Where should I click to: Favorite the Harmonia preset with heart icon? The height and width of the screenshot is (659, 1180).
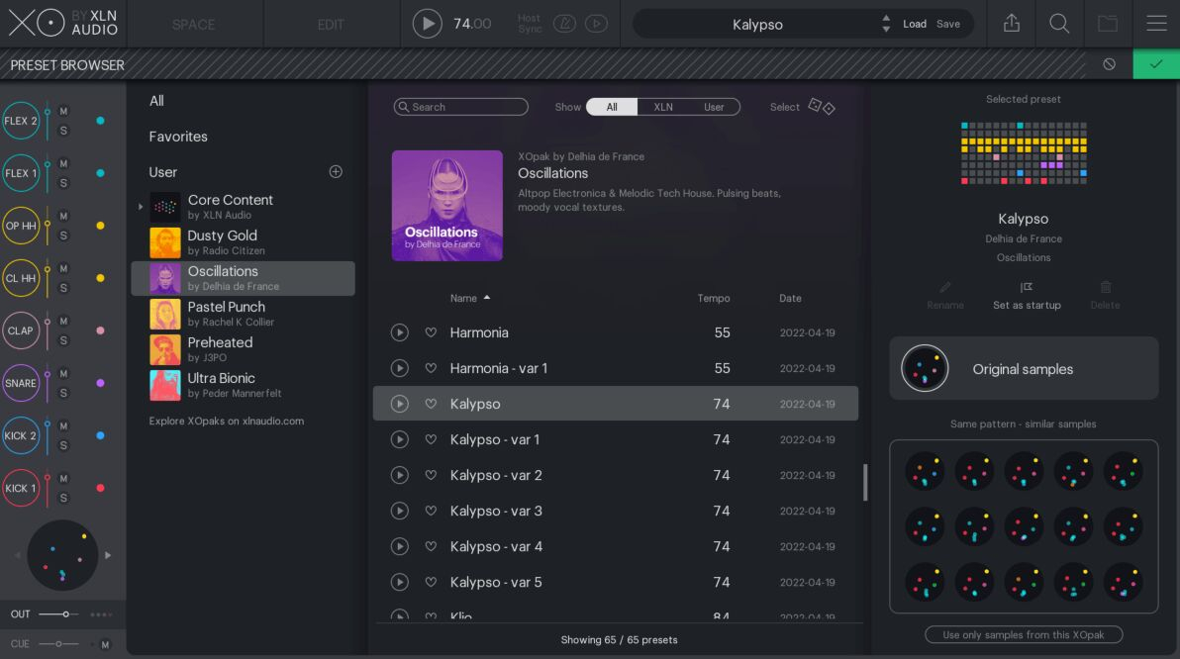point(431,332)
